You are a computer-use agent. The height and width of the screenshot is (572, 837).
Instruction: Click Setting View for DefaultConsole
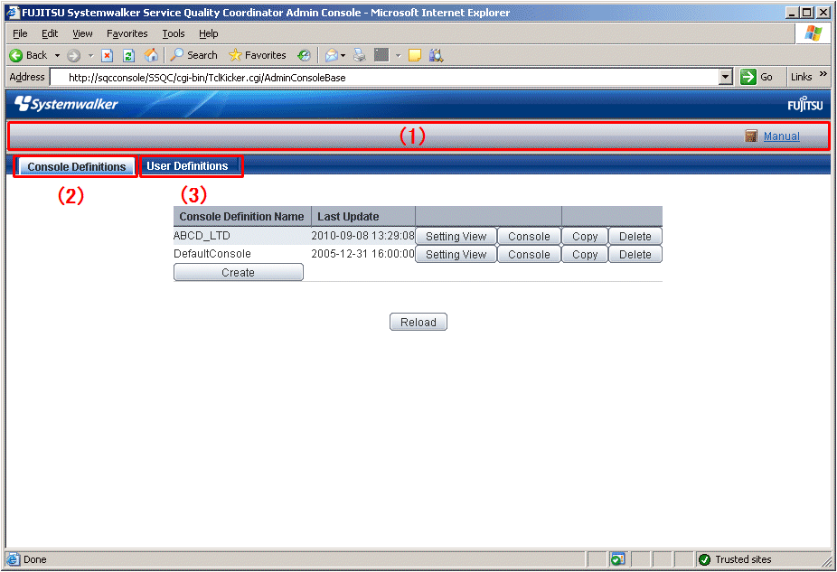pos(456,255)
